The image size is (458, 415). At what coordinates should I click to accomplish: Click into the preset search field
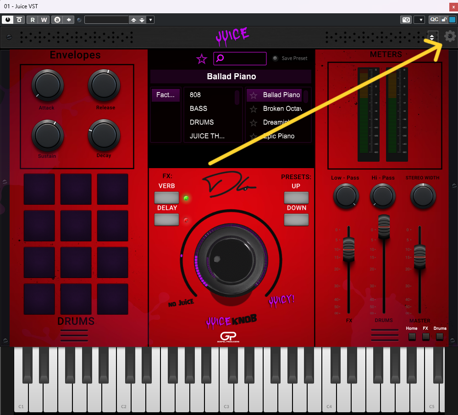[x=240, y=58]
